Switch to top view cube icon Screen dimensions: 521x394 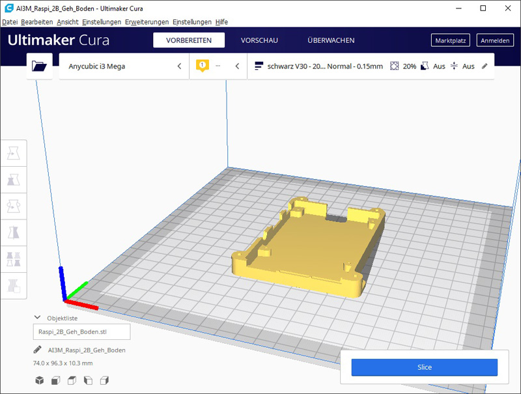[72, 380]
